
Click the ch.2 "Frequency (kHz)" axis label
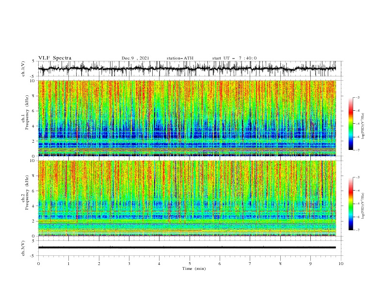tap(27, 192)
